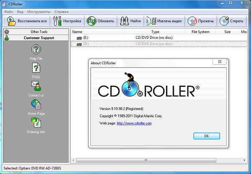The width and height of the screenshot is (251, 174).
Task: Select the D: drive icon
Action: 79,44
